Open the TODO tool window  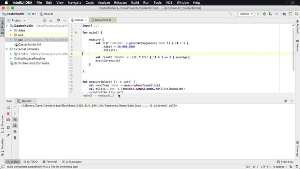coord(30,162)
